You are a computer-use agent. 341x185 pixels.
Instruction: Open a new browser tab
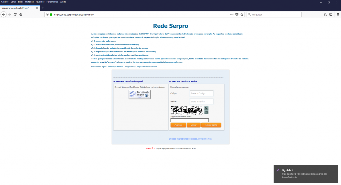[x=43, y=8]
